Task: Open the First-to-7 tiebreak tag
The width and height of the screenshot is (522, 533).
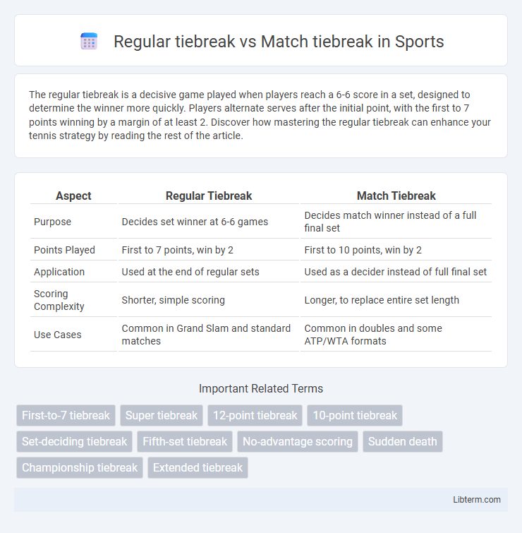Action: 66,415
